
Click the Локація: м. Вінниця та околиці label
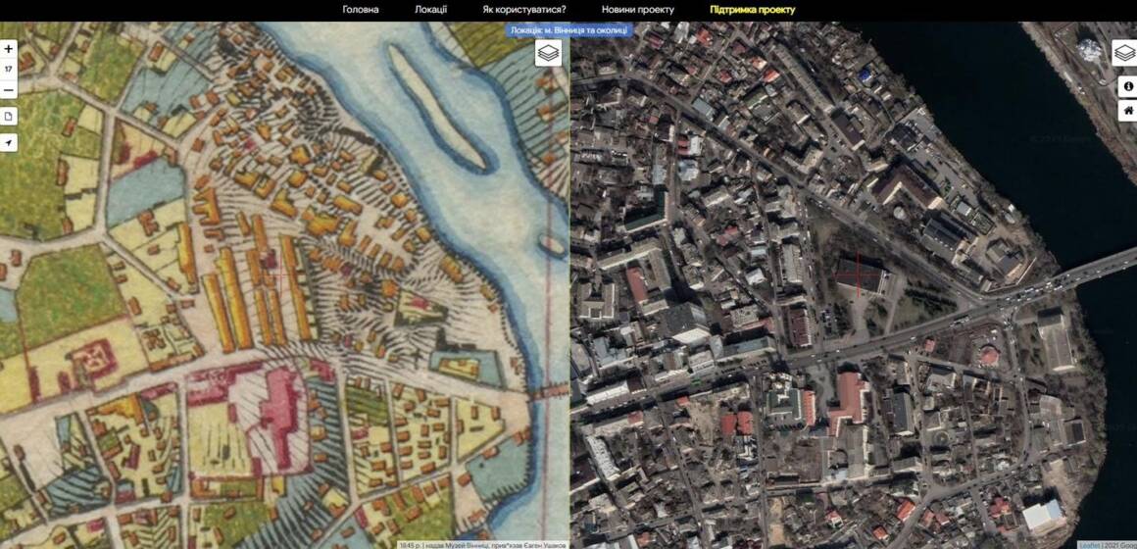click(569, 30)
